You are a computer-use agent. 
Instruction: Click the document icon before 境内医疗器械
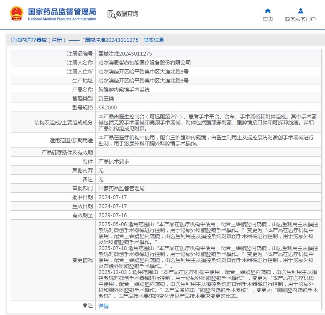[x=13, y=40]
